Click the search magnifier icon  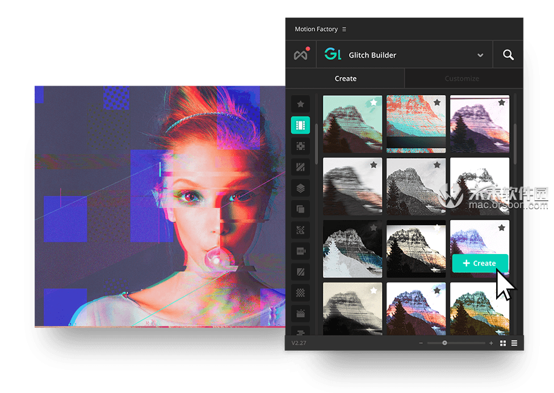coord(508,55)
